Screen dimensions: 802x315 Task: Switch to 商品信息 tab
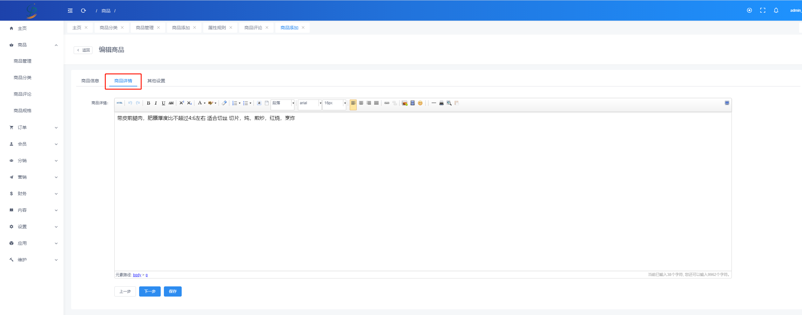click(x=90, y=81)
